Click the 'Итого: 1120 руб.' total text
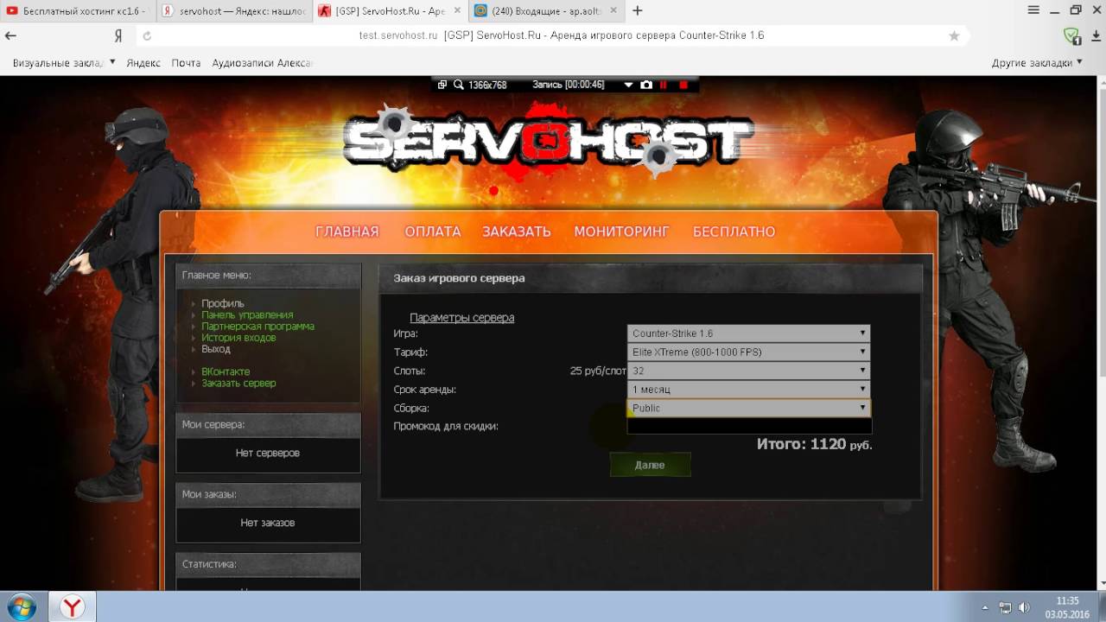This screenshot has width=1106, height=622. [815, 444]
